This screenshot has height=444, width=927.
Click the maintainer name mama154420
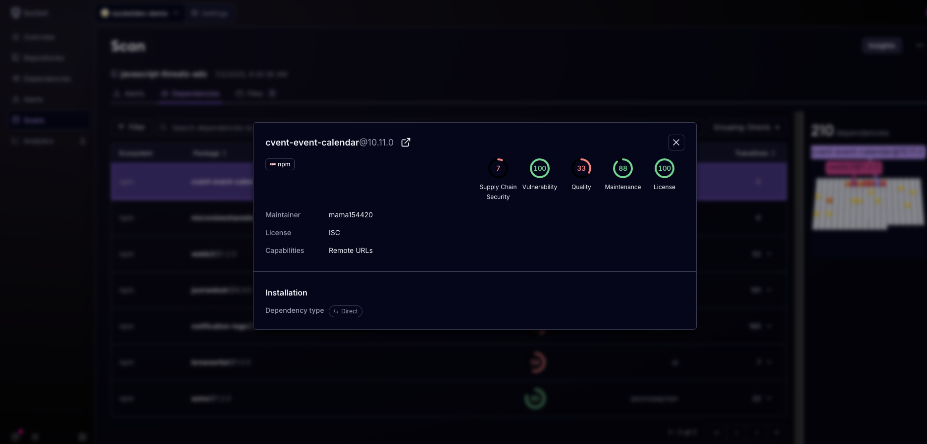click(x=351, y=215)
